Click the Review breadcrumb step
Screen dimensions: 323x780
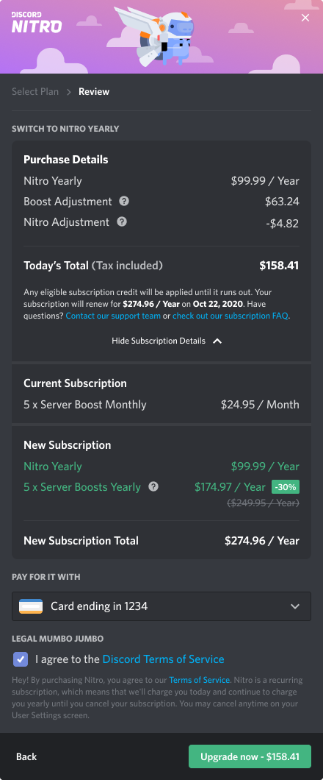pyautogui.click(x=94, y=91)
